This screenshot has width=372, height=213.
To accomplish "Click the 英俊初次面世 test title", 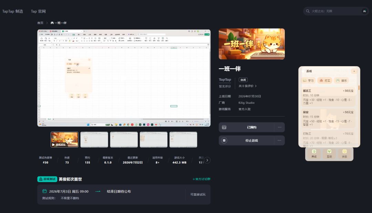I will coord(70,179).
